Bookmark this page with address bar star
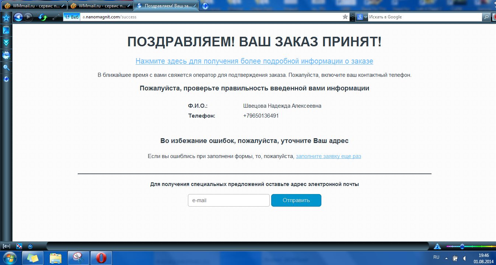Screen dimensions: 496x265 pos(345,17)
